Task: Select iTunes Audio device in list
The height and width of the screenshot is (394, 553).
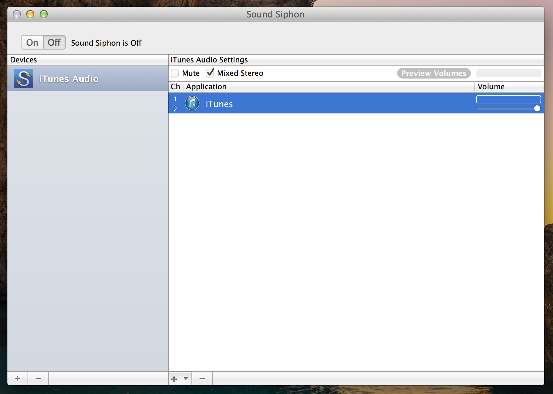Action: click(88, 79)
